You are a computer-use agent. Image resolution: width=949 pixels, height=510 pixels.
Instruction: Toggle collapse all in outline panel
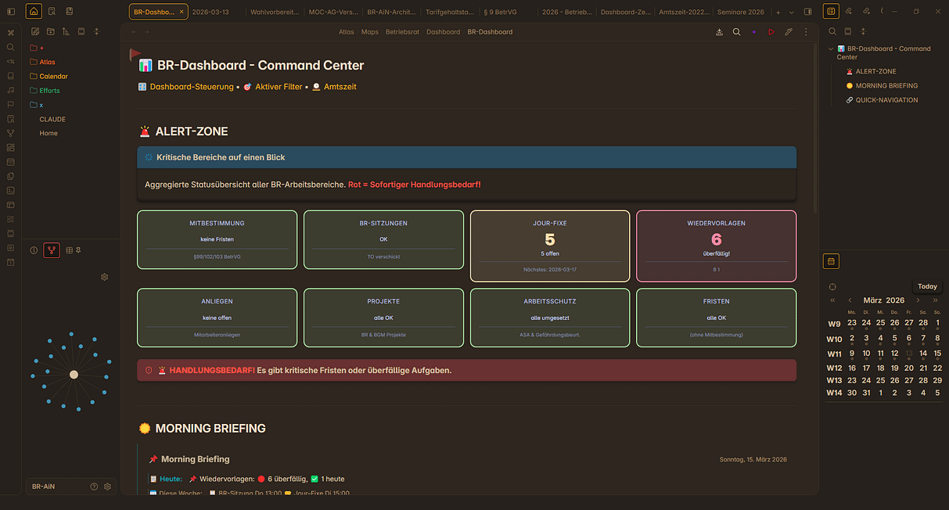(x=863, y=31)
